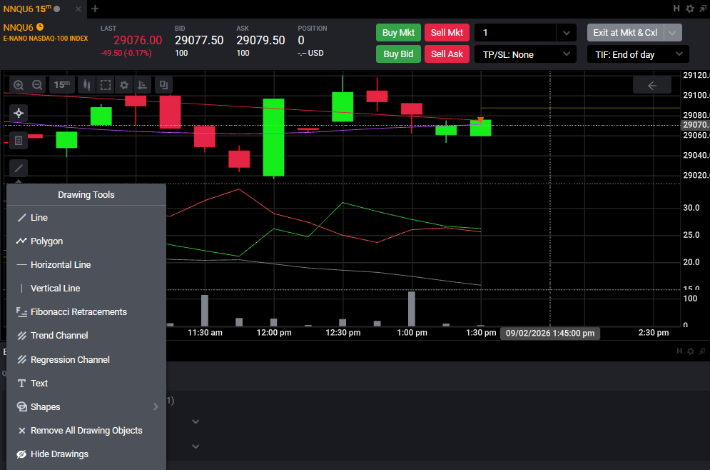The width and height of the screenshot is (710, 470).
Task: Open the data box panel icon
Action: pos(19,141)
